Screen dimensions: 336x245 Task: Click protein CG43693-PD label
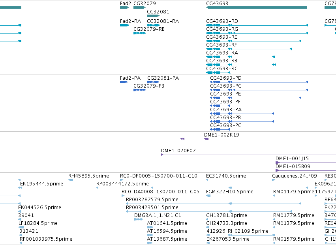pos(226,78)
